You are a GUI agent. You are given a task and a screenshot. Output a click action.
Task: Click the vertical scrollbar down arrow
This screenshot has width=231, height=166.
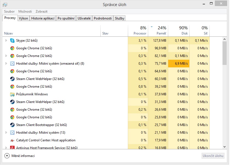224,147
